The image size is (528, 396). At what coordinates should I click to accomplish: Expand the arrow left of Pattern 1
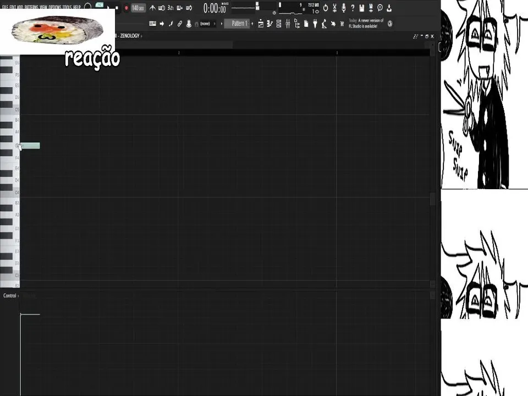tap(221, 24)
